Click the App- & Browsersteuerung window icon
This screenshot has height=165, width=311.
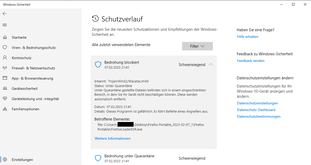5,78
